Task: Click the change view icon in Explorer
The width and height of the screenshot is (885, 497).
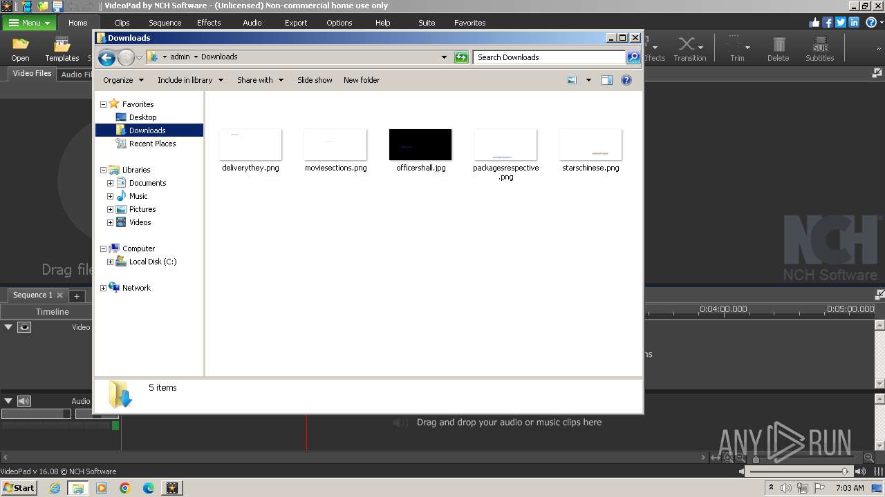Action: coord(572,80)
